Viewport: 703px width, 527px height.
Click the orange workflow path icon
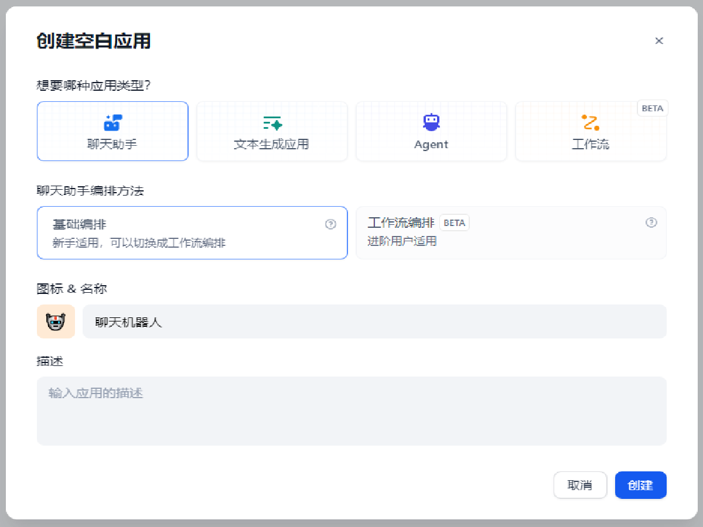(590, 123)
